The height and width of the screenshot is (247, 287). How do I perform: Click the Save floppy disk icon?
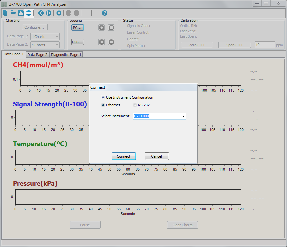(x=21, y=13)
